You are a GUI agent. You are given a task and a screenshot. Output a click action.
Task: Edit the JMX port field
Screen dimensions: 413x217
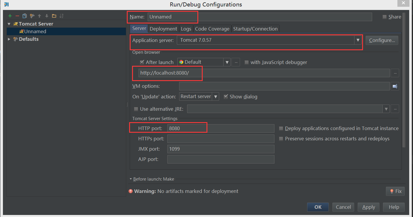221,149
